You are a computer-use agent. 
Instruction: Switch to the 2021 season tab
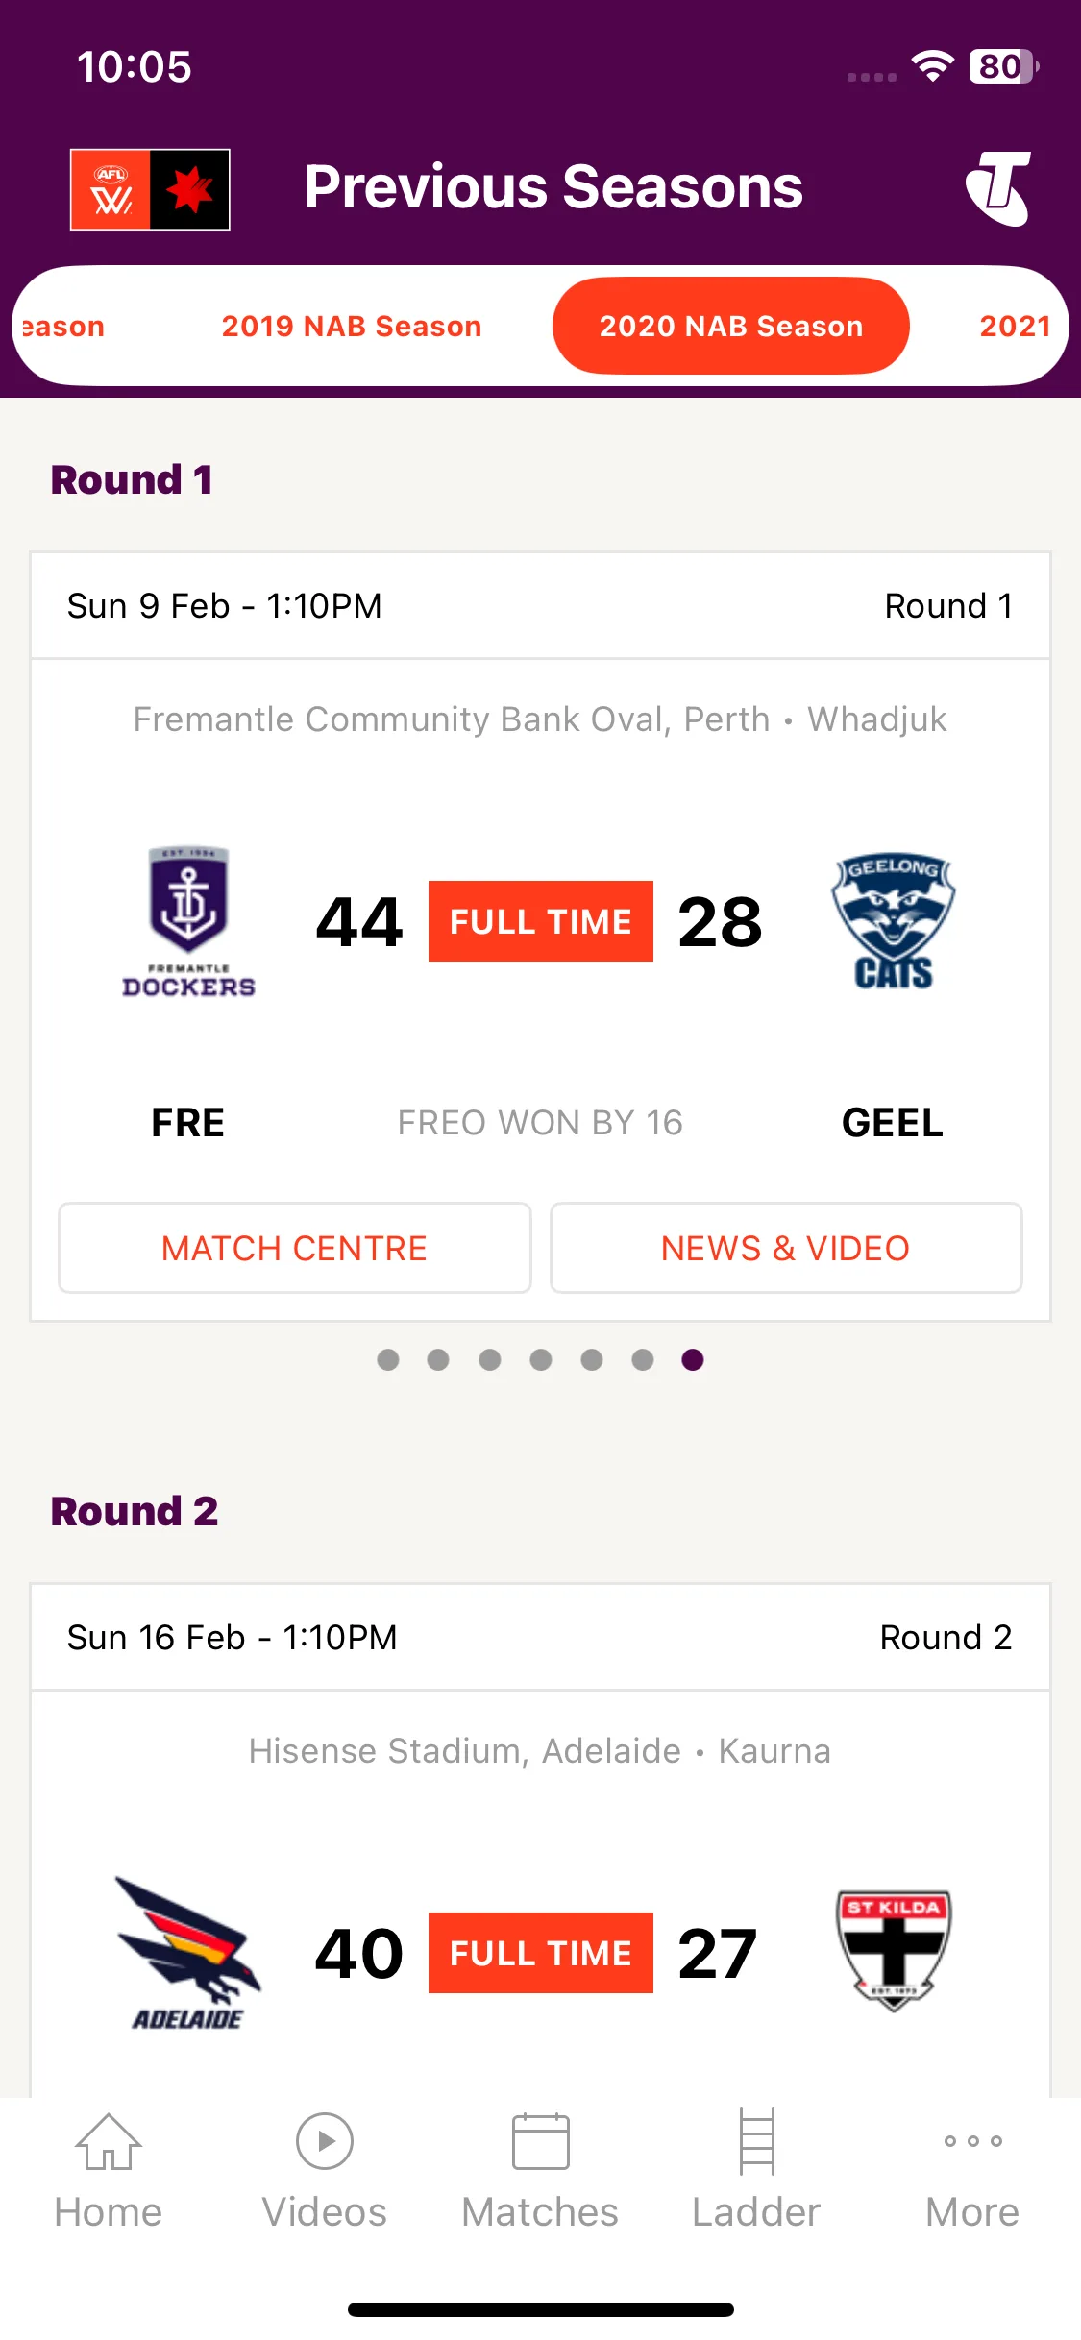[x=1015, y=327]
